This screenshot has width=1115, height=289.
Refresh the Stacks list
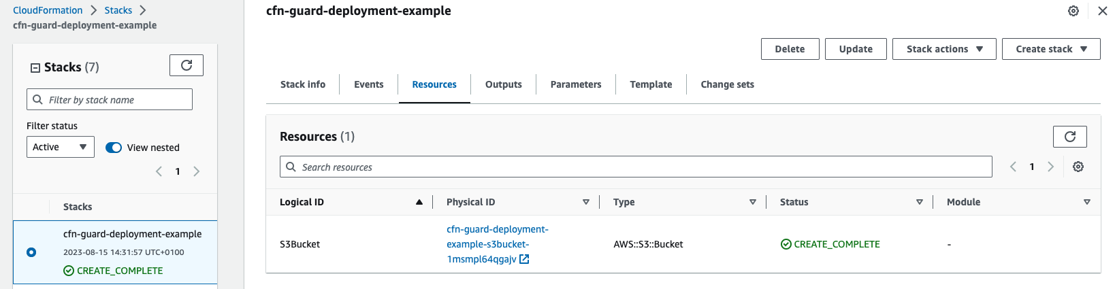click(187, 65)
